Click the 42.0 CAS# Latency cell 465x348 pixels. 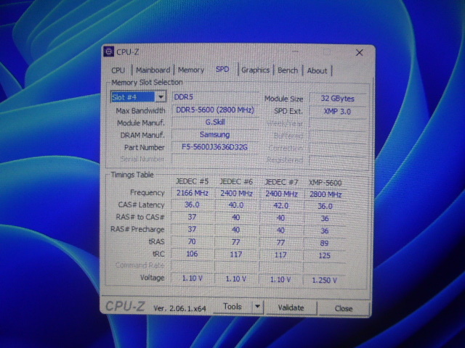coord(281,206)
